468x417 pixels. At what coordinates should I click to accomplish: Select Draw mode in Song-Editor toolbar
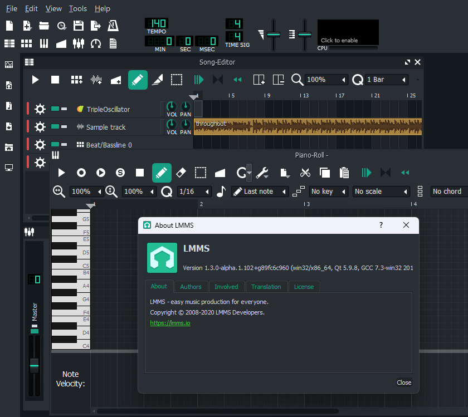point(138,80)
